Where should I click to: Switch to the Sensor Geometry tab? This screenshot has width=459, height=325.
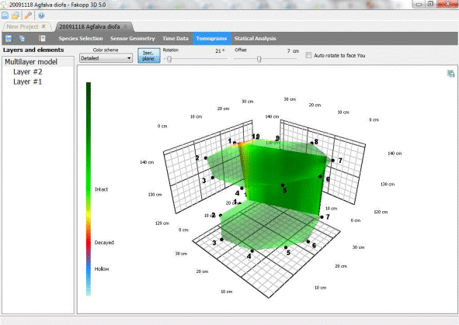[133, 39]
